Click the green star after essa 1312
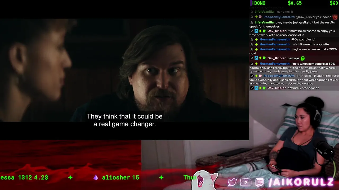This screenshot has height=190, width=339. point(70,178)
